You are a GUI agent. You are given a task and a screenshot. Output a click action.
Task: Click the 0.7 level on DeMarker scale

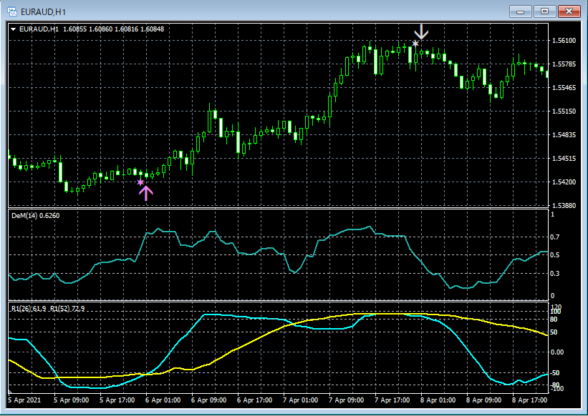(556, 237)
